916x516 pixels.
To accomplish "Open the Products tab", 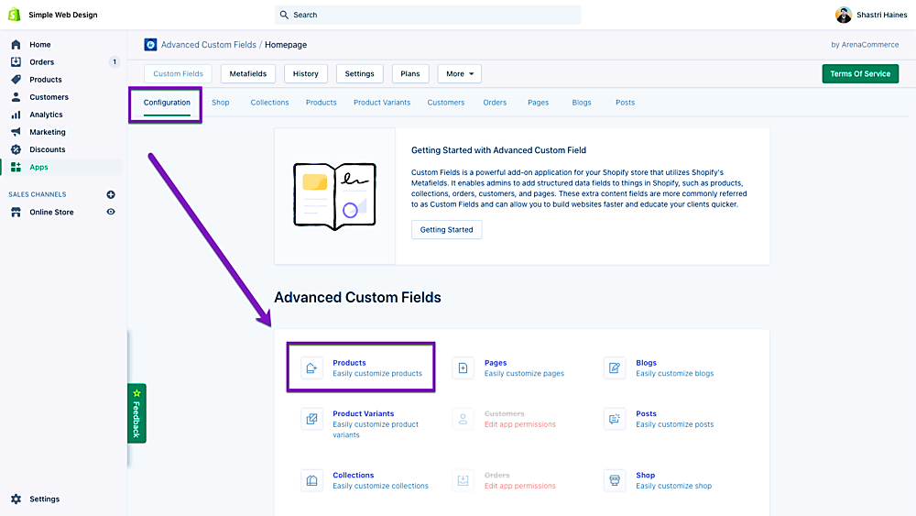I will click(322, 103).
